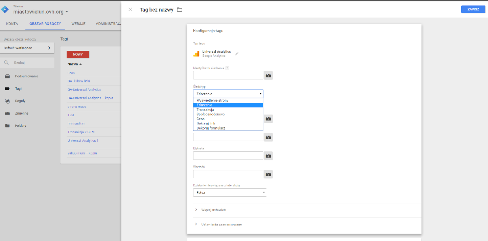
Task: Expand 'Więcej ustawień' section
Action: coord(213,210)
